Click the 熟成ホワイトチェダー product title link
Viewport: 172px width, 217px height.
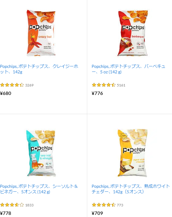[131, 189]
